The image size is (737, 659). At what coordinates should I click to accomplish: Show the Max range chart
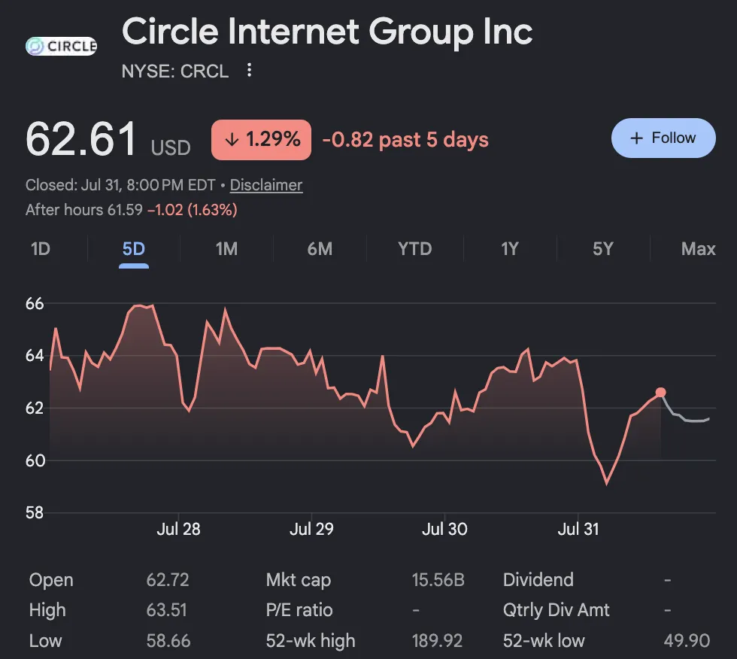click(698, 249)
